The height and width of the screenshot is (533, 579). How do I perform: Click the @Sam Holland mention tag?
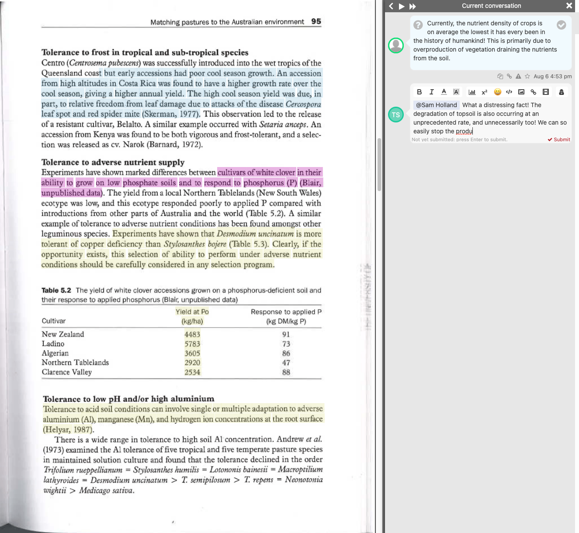436,105
